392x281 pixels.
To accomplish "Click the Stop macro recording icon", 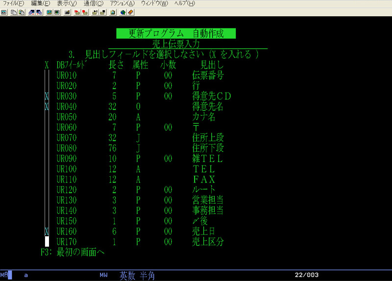I will tap(85, 12).
